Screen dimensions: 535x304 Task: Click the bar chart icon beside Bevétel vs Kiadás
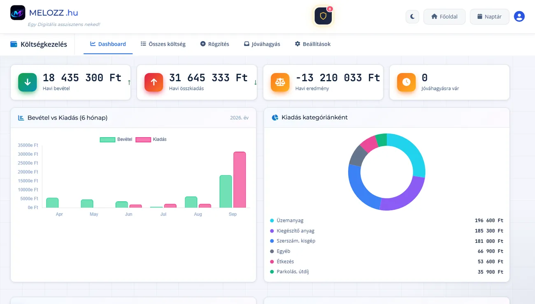(21, 118)
